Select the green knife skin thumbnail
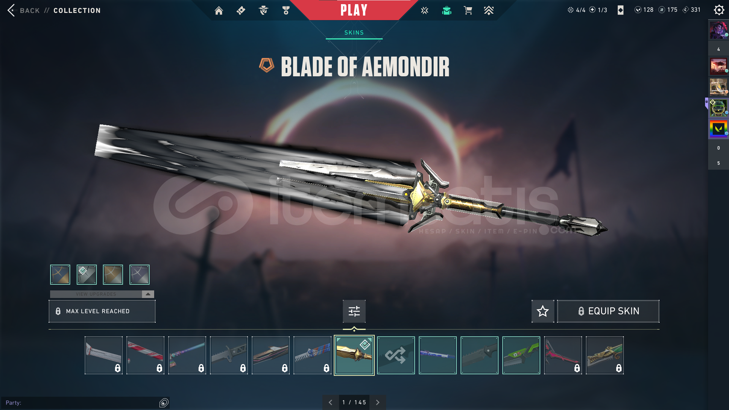729x410 pixels. (521, 355)
